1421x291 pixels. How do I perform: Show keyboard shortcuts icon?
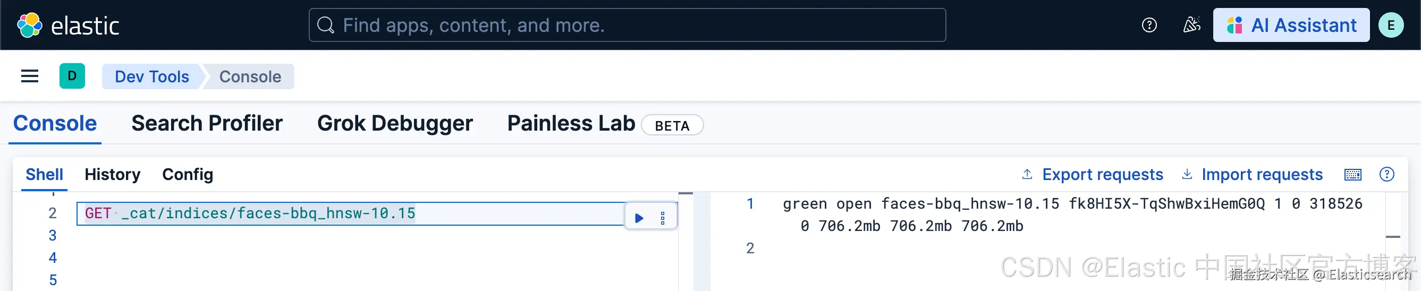1352,175
